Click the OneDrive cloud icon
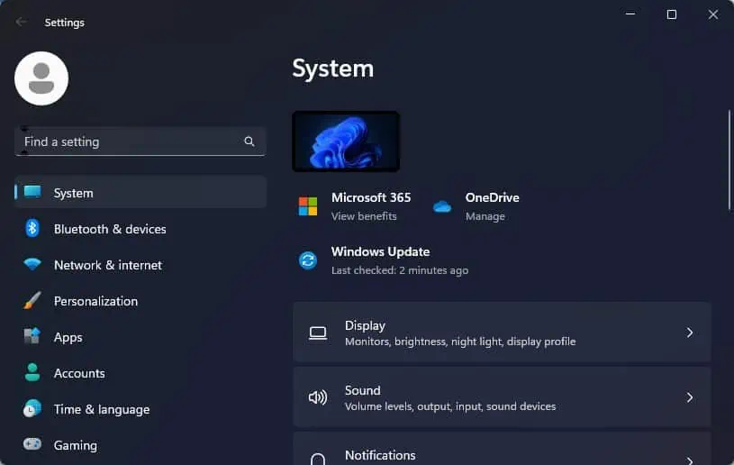 tap(442, 206)
